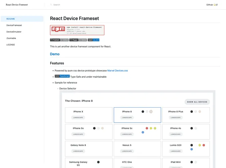Toggle Landscape for iPhone 5s
Image resolution: width=226 pixels, height=168 pixels.
pyautogui.click(x=78, y=134)
